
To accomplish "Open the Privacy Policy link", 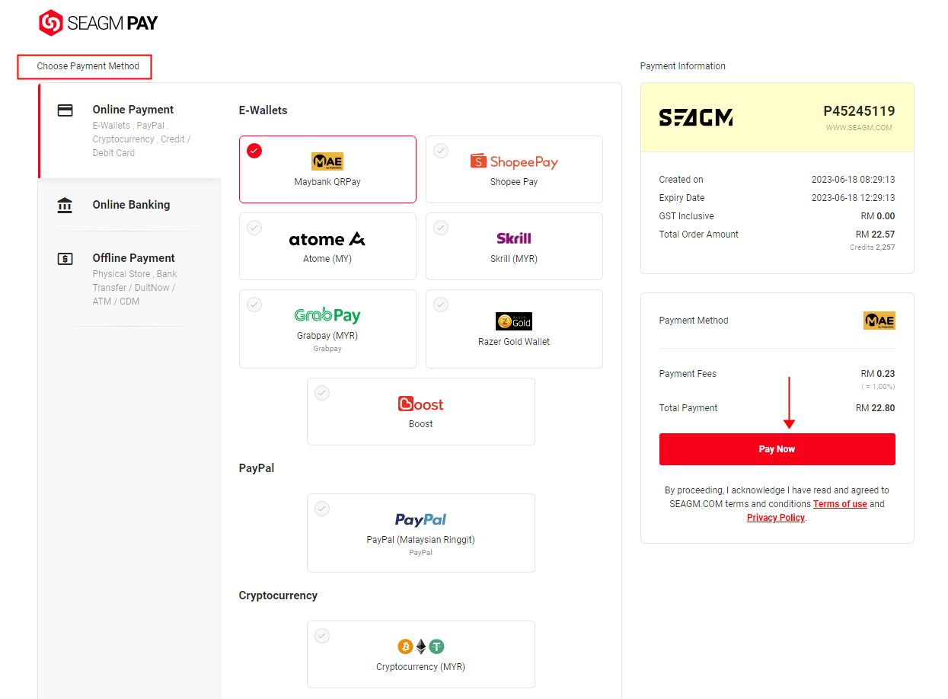I will [x=776, y=518].
